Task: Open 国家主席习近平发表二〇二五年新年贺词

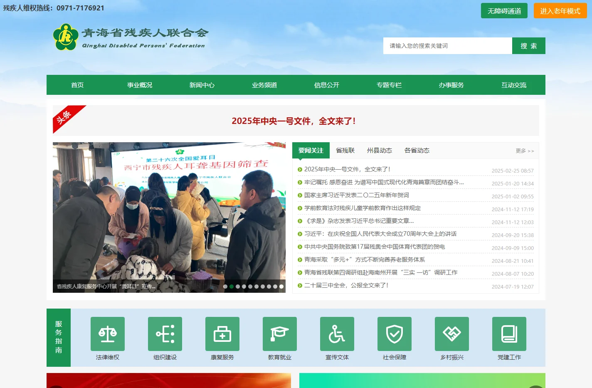Action: [x=357, y=195]
